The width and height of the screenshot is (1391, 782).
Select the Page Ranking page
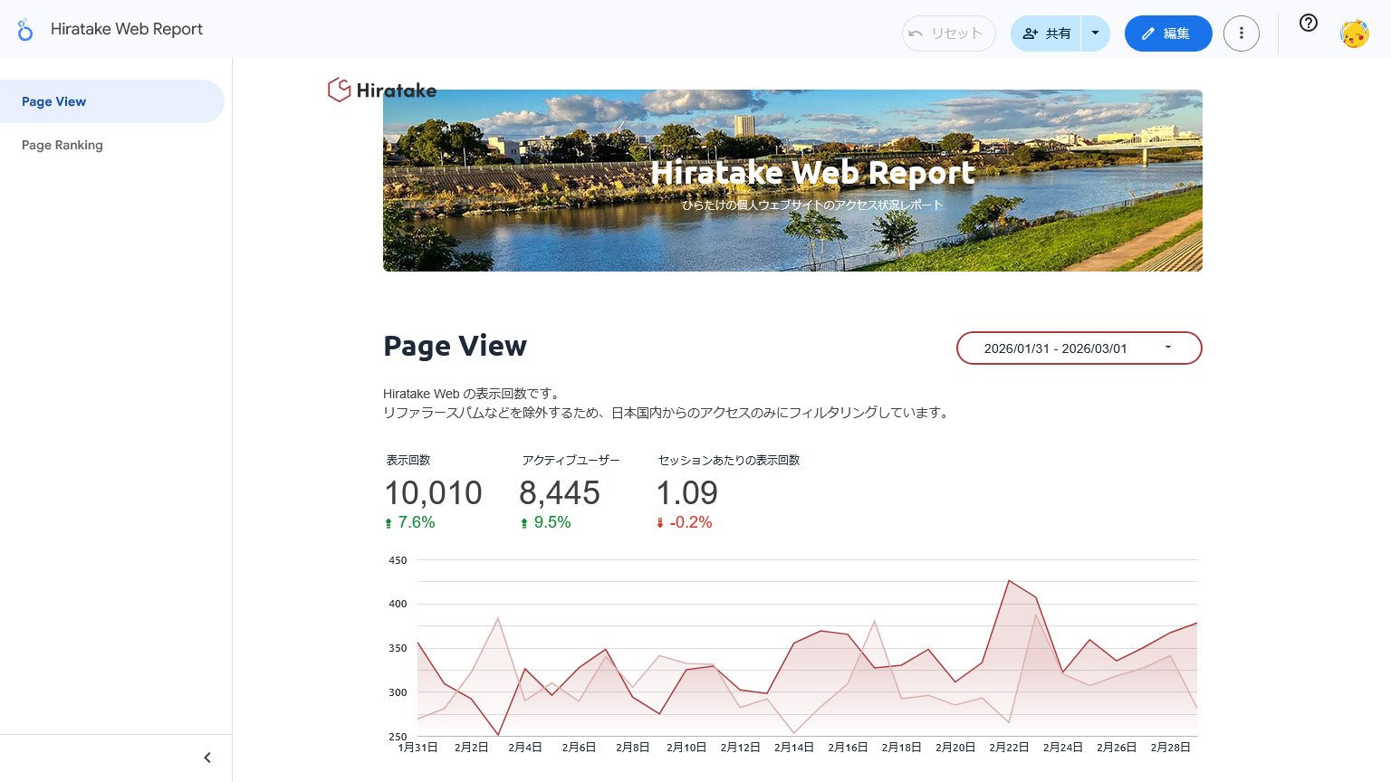click(x=62, y=145)
